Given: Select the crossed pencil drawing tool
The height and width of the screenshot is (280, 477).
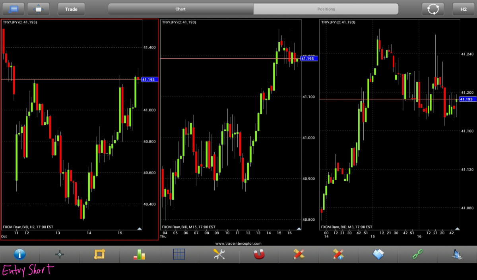Looking at the screenshot, I should [x=299, y=254].
